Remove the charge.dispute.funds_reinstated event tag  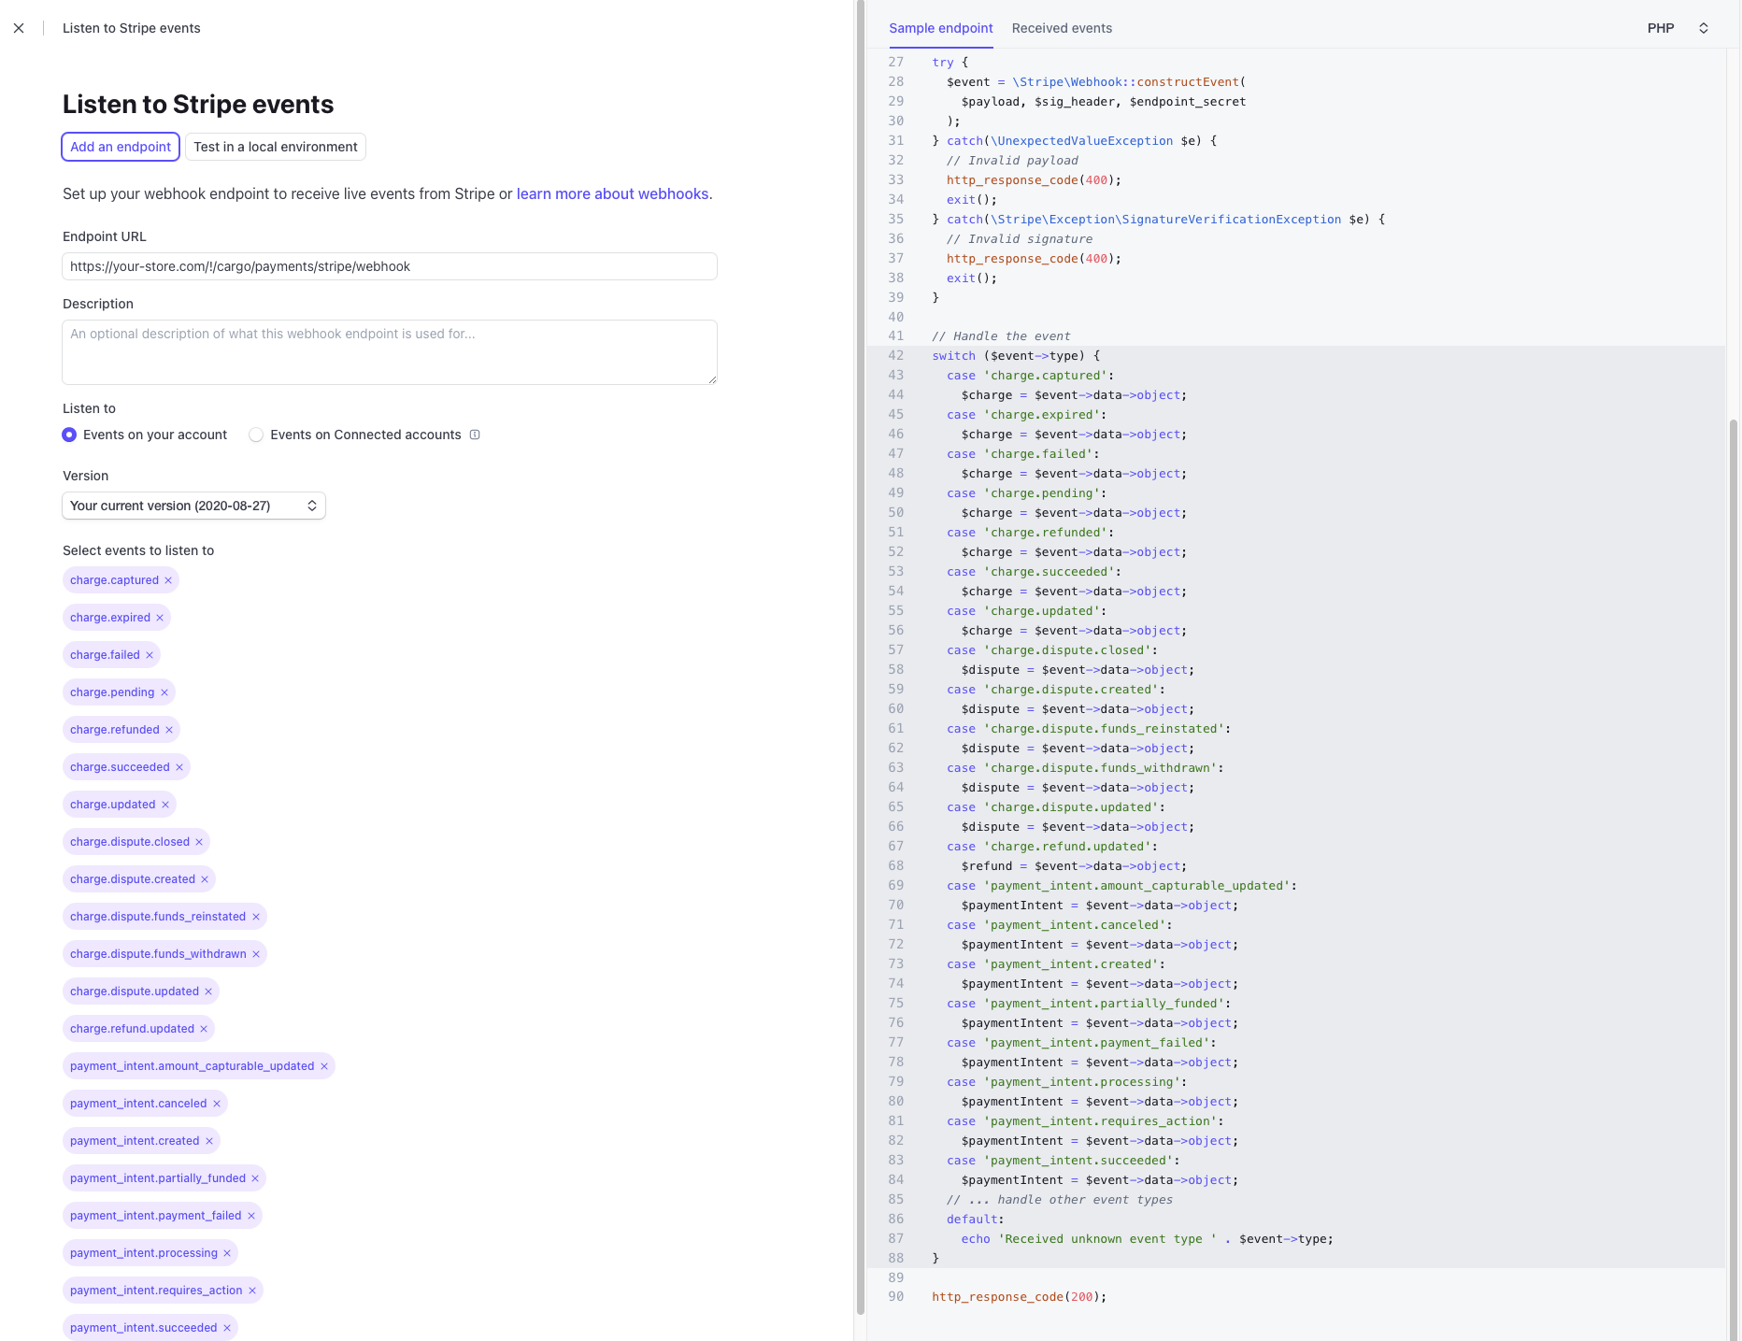pyautogui.click(x=256, y=917)
